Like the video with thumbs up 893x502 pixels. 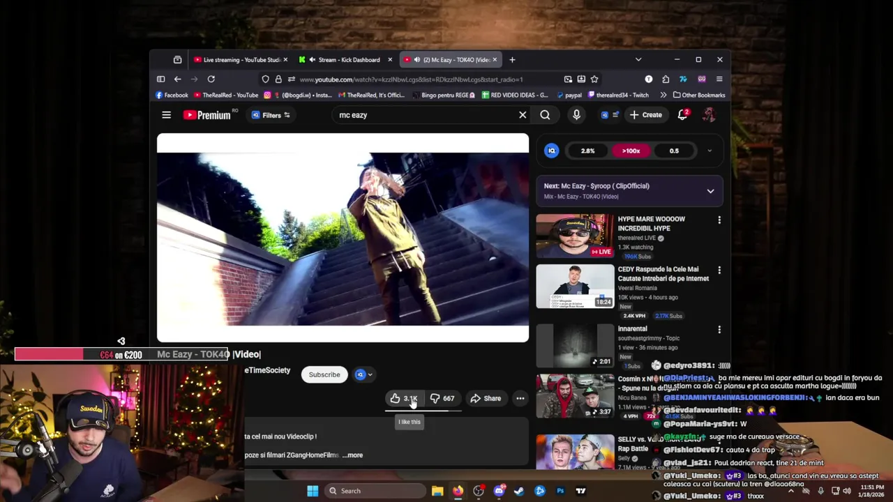pos(403,398)
